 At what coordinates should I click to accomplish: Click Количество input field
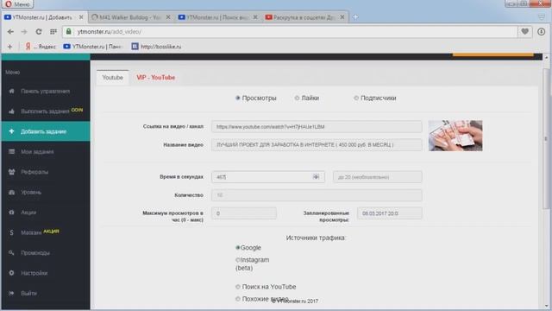(x=317, y=195)
